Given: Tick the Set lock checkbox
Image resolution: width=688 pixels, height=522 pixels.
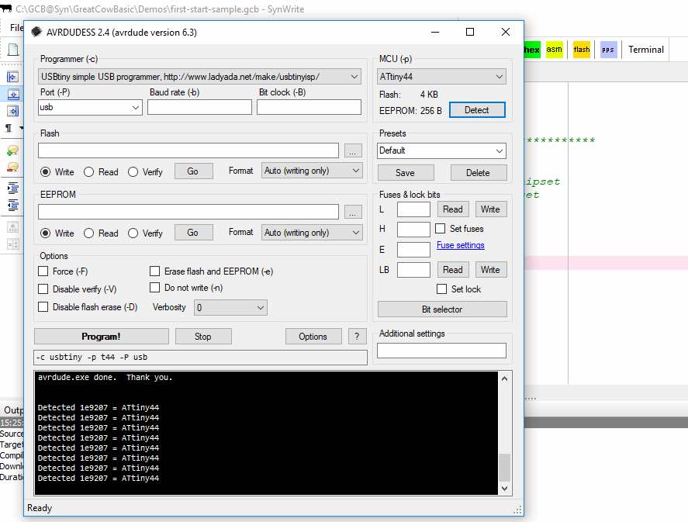Looking at the screenshot, I should point(442,289).
